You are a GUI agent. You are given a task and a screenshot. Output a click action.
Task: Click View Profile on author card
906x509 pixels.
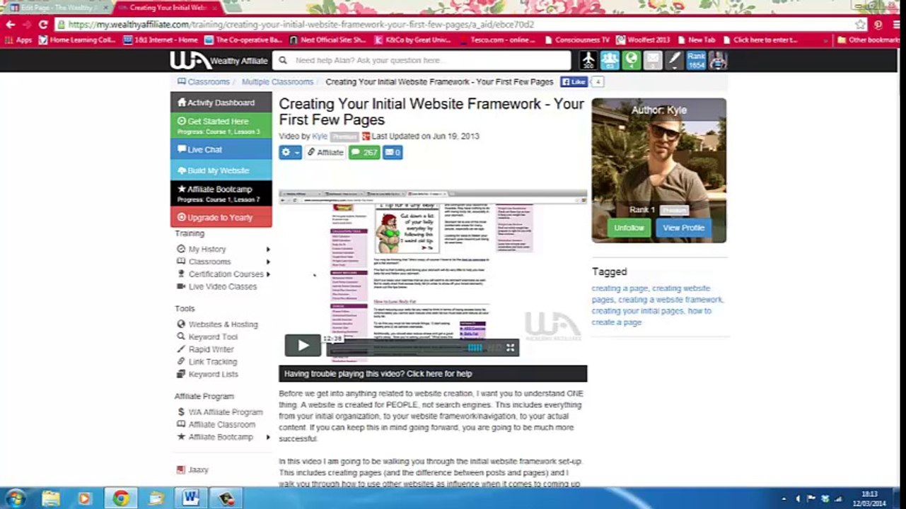(683, 228)
